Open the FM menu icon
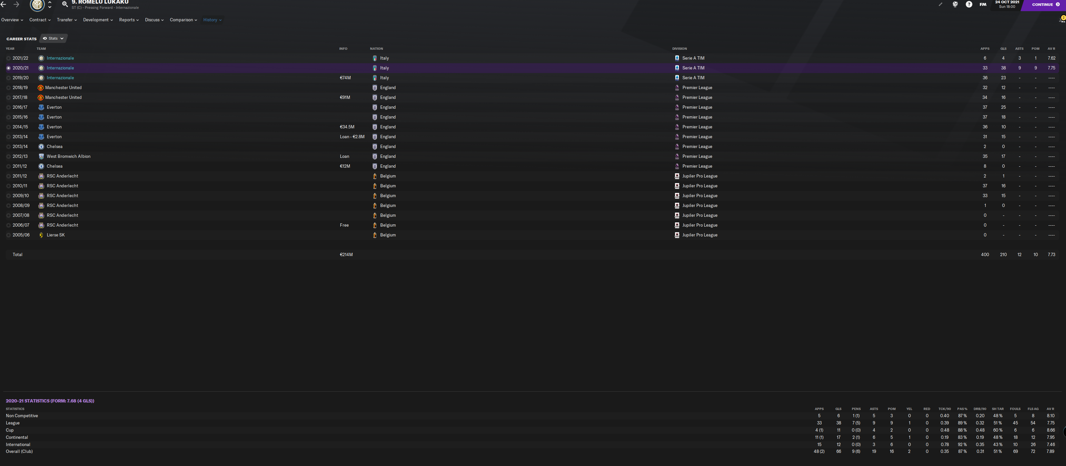The height and width of the screenshot is (466, 1066). [983, 5]
